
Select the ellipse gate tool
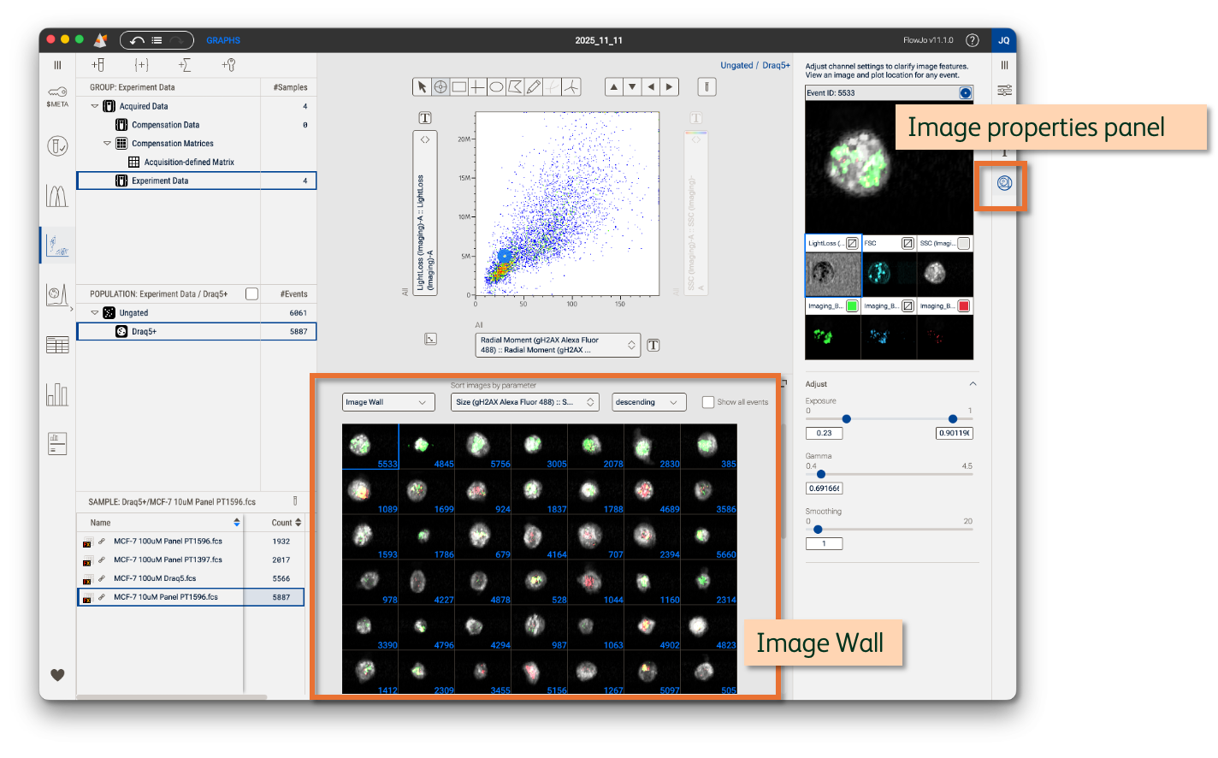pyautogui.click(x=496, y=86)
